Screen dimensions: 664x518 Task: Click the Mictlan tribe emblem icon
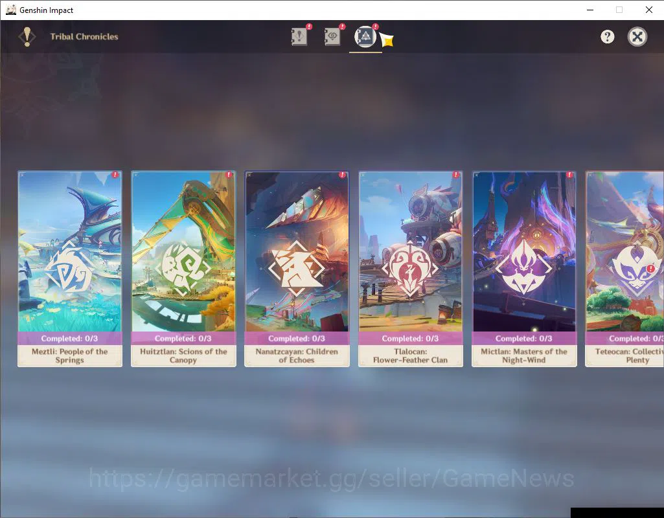click(x=524, y=267)
